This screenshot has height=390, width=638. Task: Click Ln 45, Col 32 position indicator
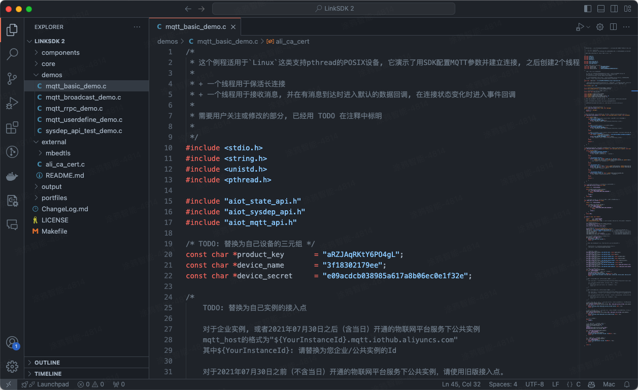[x=461, y=384]
